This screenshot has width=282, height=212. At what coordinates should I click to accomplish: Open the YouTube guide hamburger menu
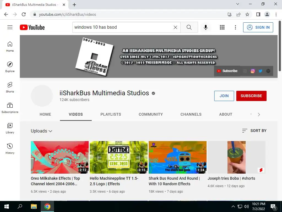tap(10, 27)
